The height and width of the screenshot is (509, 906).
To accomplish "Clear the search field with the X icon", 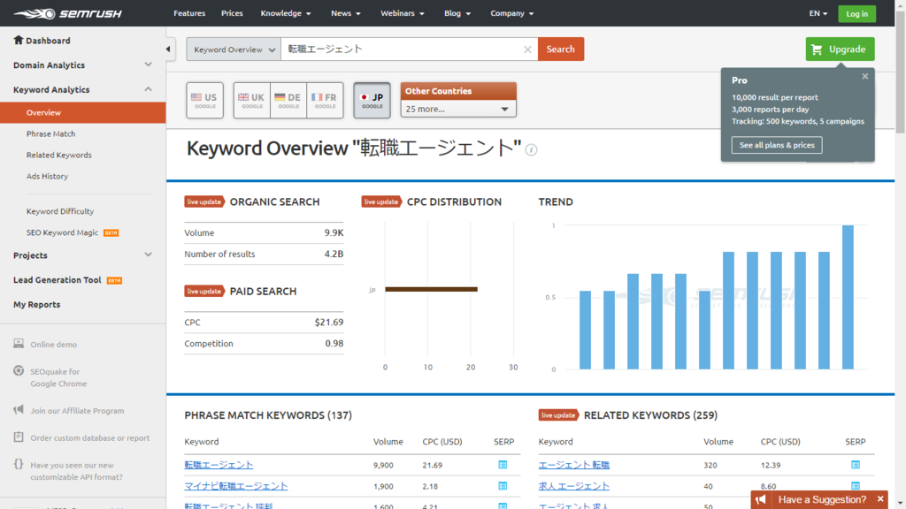I will pyautogui.click(x=527, y=49).
